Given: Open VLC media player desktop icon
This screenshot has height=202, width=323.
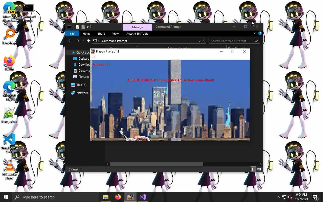Looking at the screenshot, I should (9, 169).
